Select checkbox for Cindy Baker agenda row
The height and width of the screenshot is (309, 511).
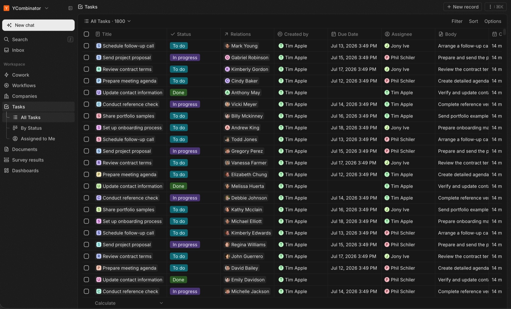pos(86,81)
